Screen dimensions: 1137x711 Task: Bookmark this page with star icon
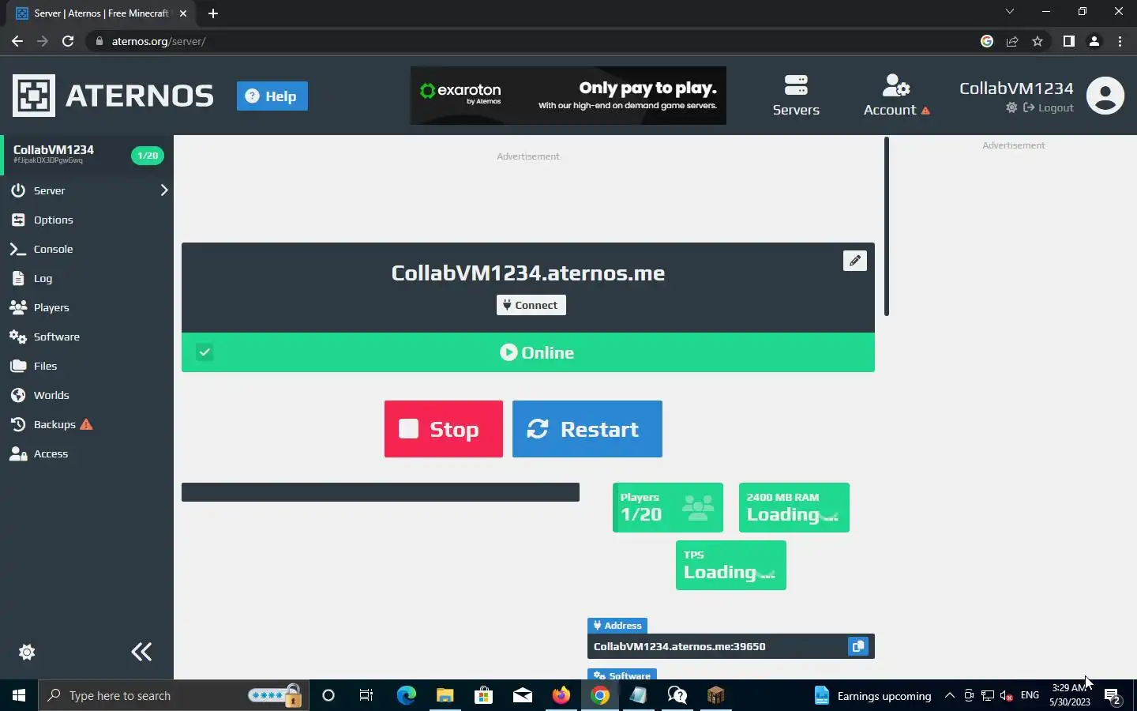click(x=1038, y=41)
